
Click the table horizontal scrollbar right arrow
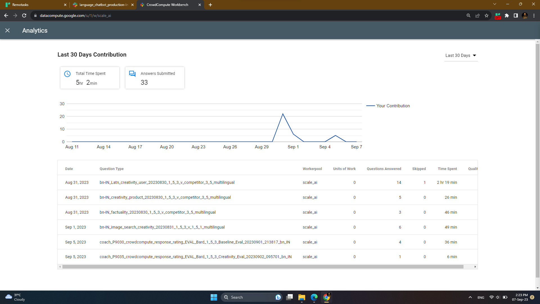[x=475, y=267]
